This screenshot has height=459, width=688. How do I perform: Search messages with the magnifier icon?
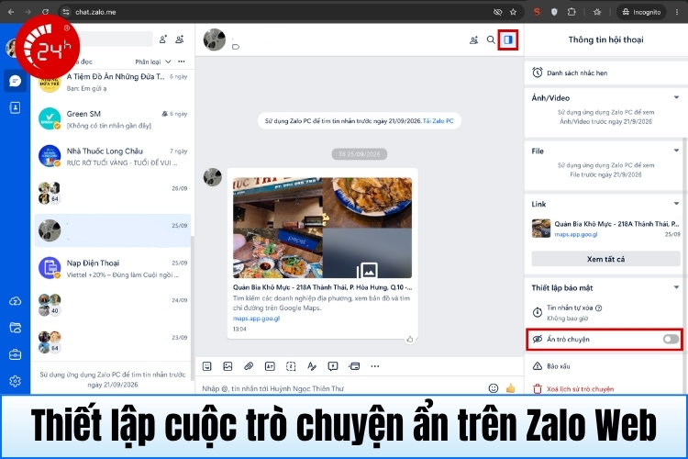(x=491, y=40)
